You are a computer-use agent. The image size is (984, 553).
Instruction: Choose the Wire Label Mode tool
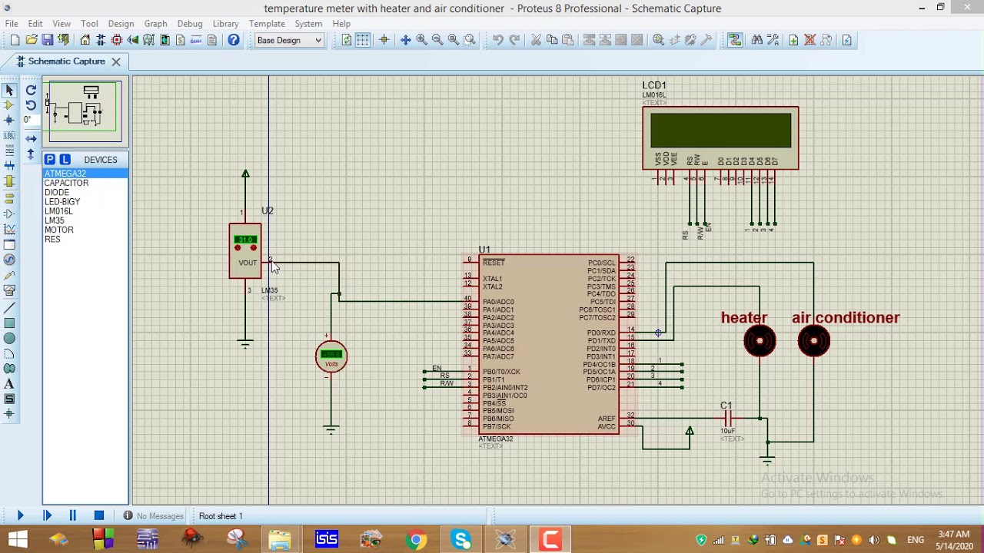pyautogui.click(x=9, y=136)
